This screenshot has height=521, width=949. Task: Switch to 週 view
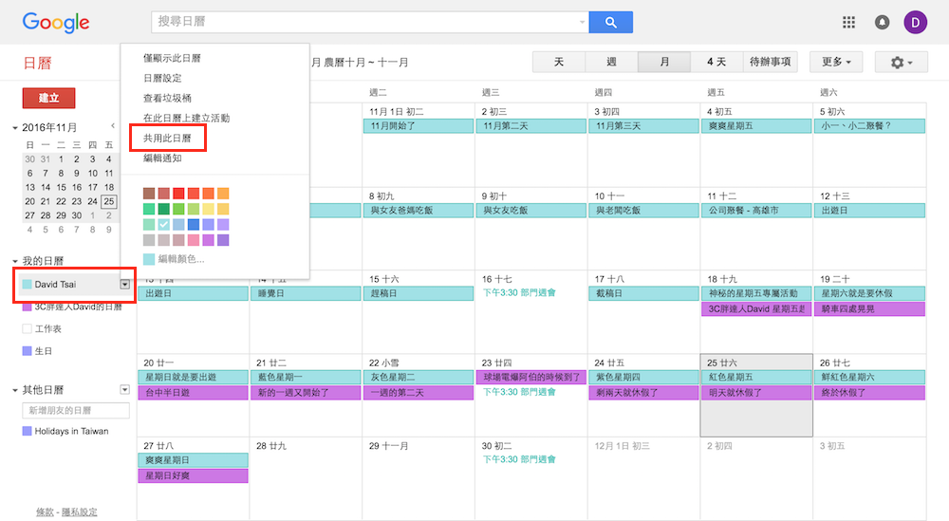[611, 63]
